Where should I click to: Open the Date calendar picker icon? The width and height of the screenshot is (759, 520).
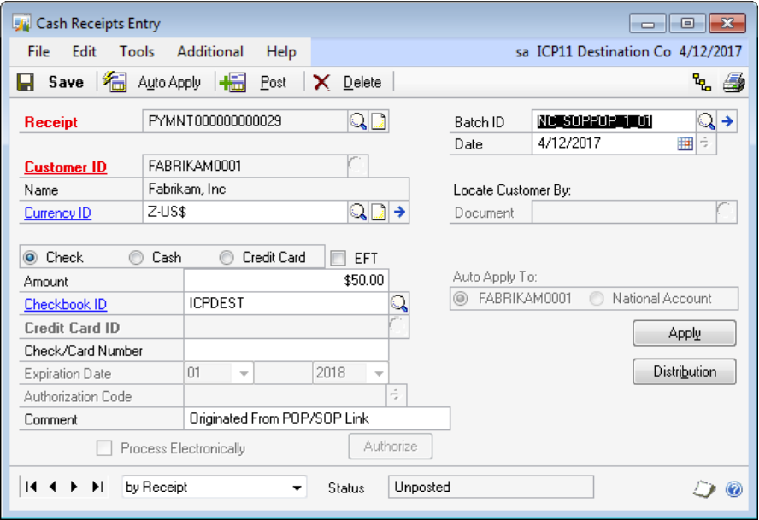coord(685,144)
